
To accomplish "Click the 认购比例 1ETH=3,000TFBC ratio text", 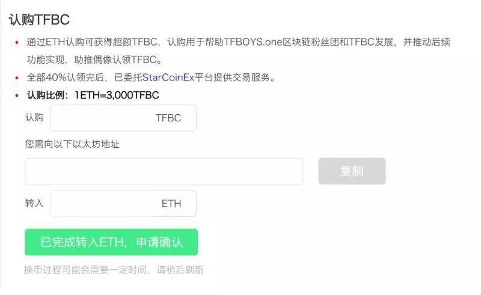I will pos(93,95).
